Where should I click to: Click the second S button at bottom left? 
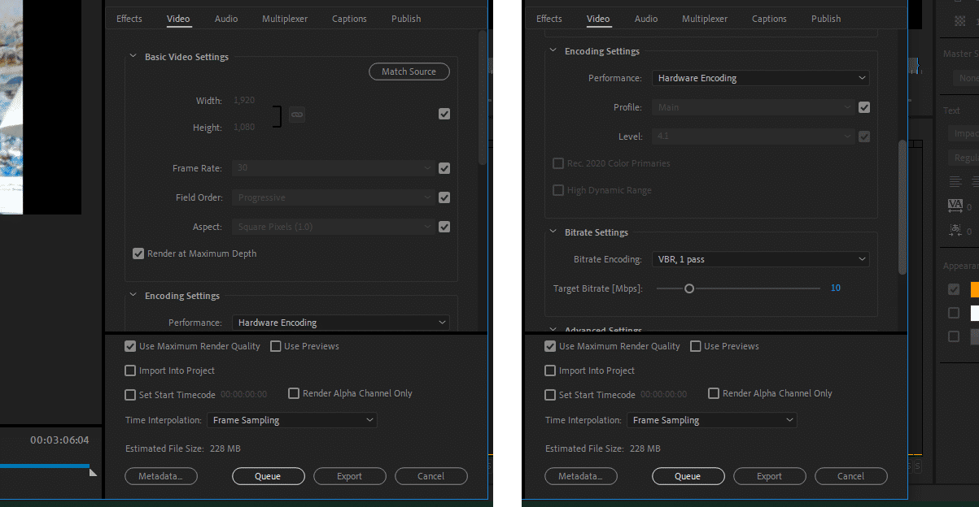point(919,466)
